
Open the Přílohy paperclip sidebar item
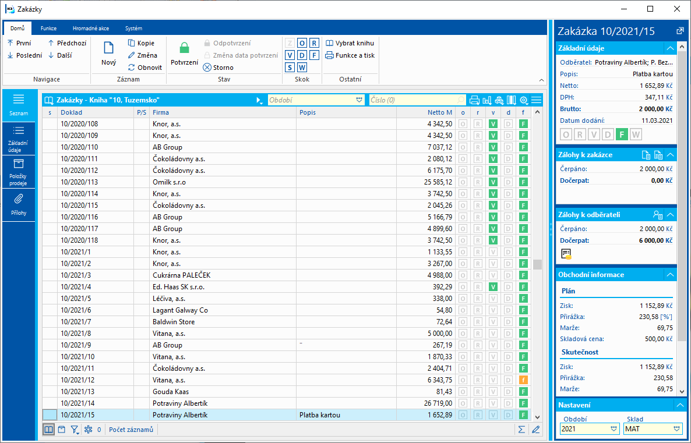pos(19,204)
